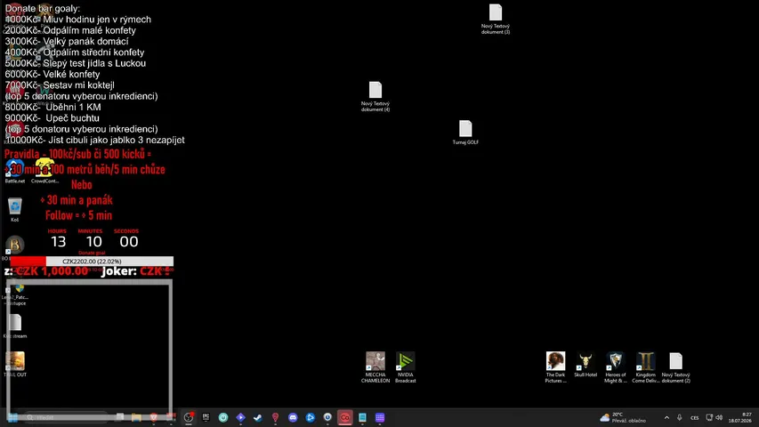Screen dimensions: 759x427
Task: Open the light blue notebook taskbar icon
Action: (362, 417)
